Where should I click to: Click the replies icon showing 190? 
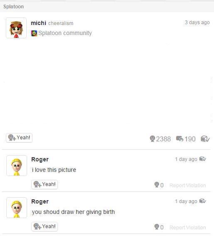[x=180, y=139]
